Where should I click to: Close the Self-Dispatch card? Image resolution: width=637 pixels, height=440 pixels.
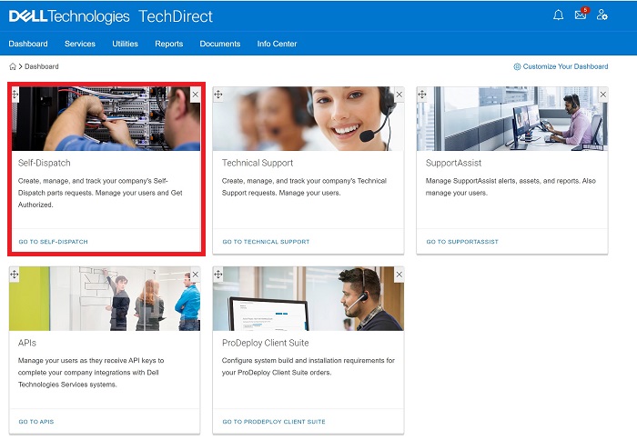tap(196, 95)
